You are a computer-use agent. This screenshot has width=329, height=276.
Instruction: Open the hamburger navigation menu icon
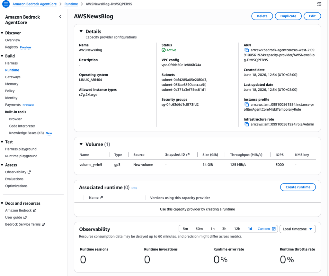point(6,4)
